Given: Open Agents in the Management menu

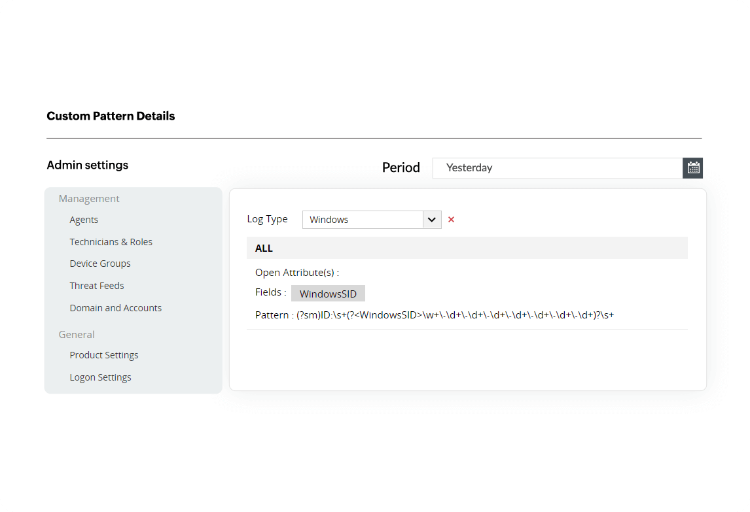Looking at the screenshot, I should pyautogui.click(x=84, y=220).
